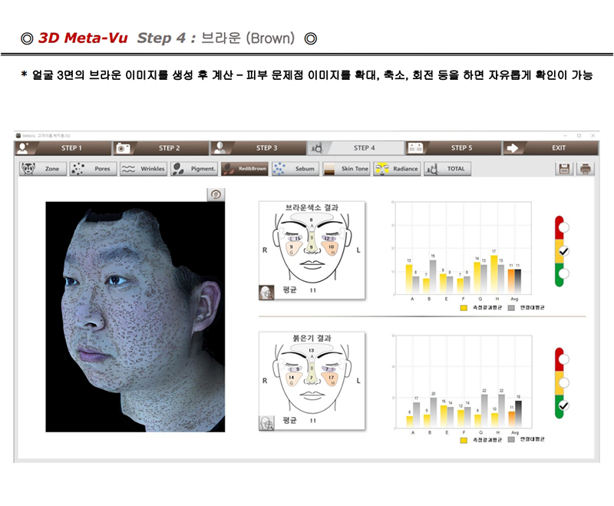Click the save (floppy disk) icon
This screenshot has width=614, height=506.
click(565, 169)
